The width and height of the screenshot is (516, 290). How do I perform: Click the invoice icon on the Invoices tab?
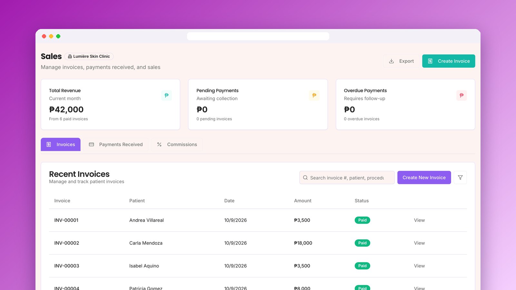[49, 144]
